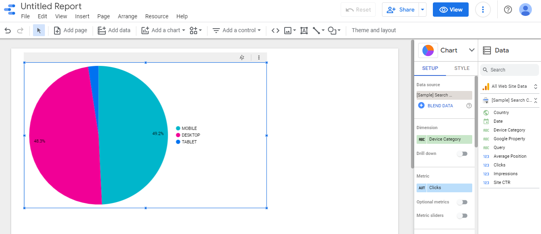Click the DESKTOP legend color dot
541x234 pixels.
[x=178, y=135]
